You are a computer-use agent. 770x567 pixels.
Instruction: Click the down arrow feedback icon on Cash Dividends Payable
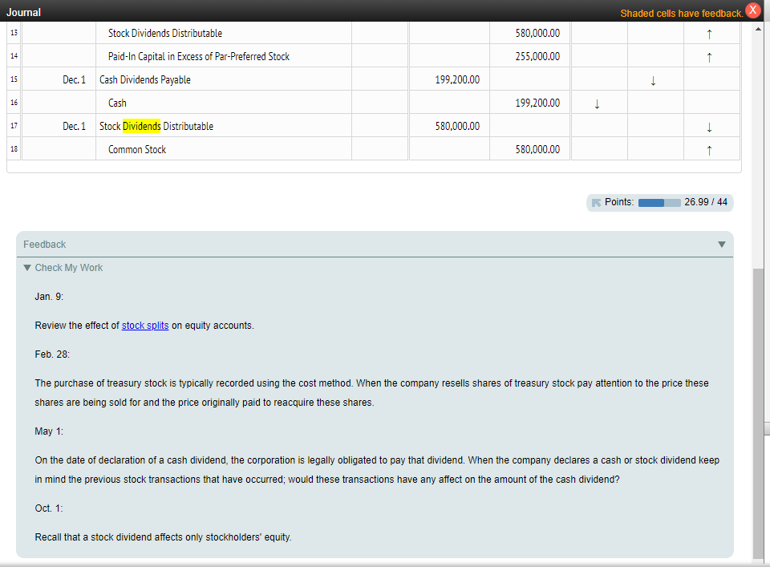[x=653, y=79]
